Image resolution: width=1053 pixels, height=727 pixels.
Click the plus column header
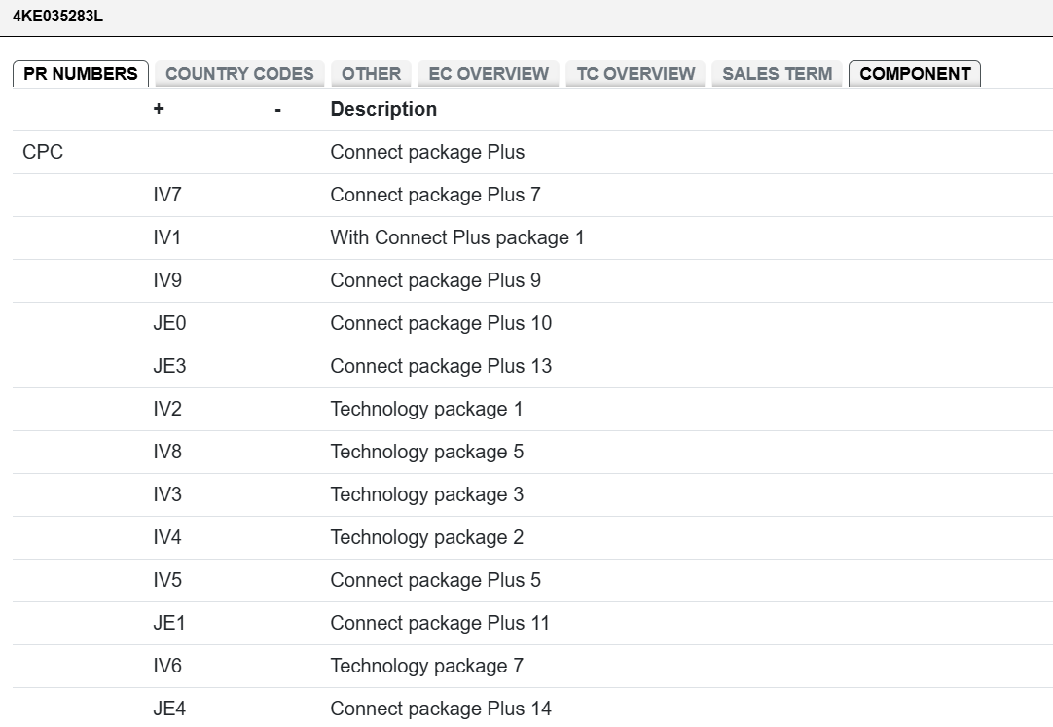(x=159, y=109)
